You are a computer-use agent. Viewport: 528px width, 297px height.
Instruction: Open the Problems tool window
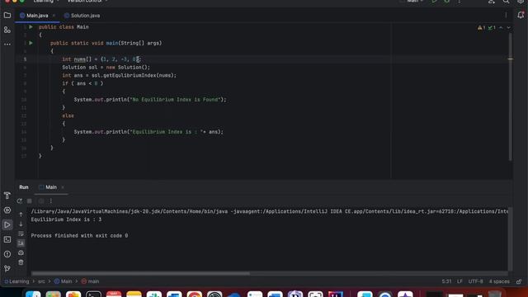point(7,254)
